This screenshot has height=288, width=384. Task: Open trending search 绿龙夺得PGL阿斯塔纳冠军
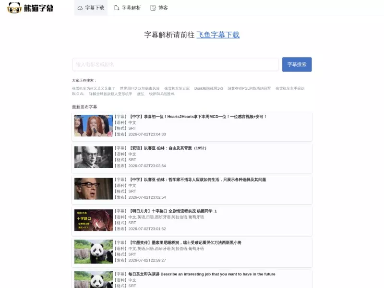tap(249, 88)
